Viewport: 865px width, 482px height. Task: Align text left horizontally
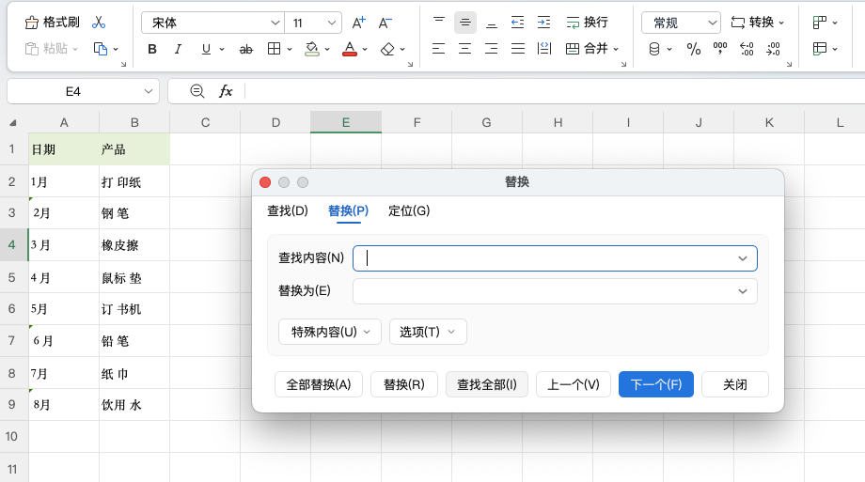438,49
